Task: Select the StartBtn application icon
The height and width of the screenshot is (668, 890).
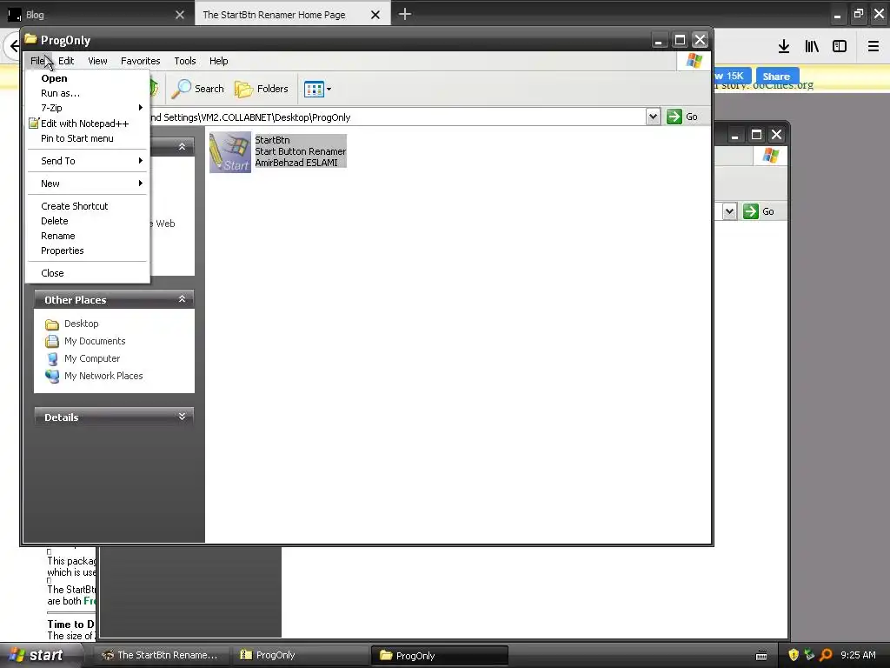Action: 229,151
